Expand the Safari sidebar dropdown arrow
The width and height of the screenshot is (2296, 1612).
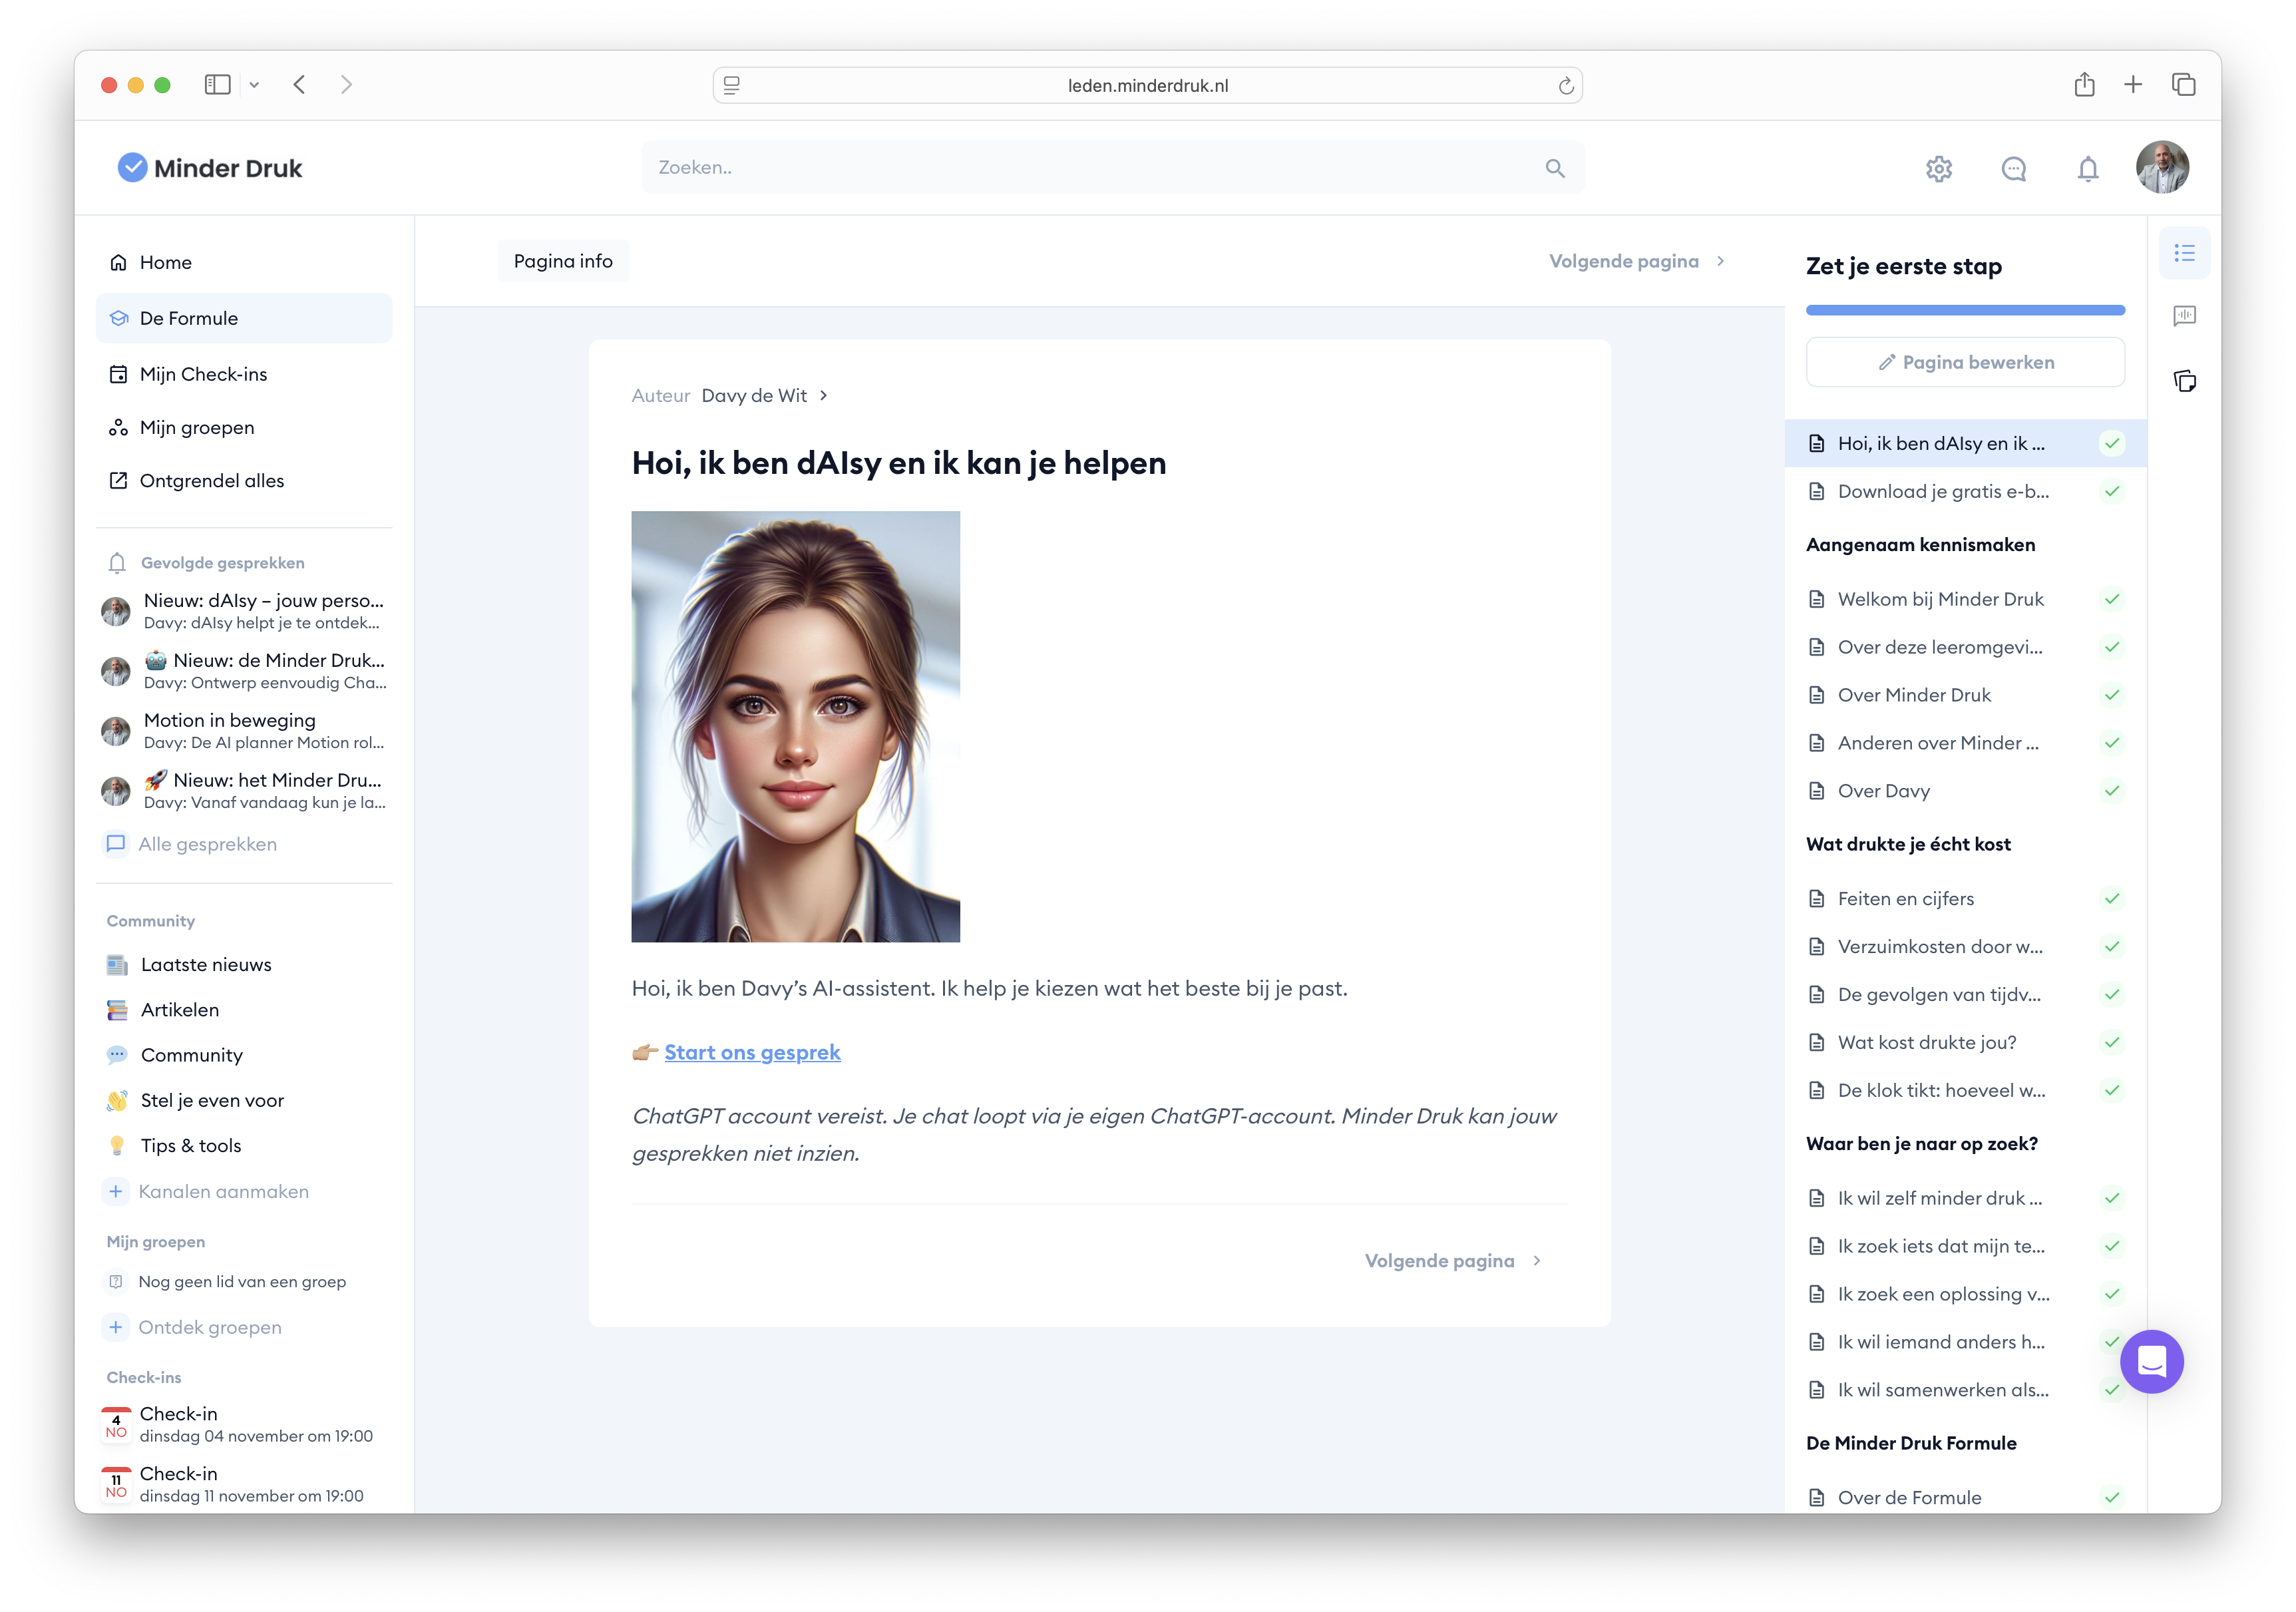(254, 85)
